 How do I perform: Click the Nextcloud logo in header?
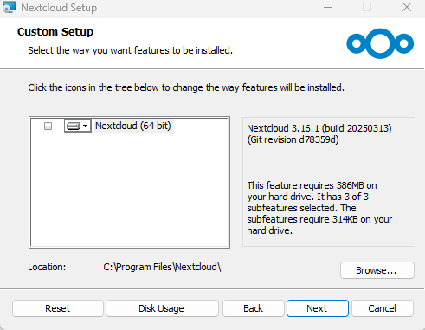(380, 43)
